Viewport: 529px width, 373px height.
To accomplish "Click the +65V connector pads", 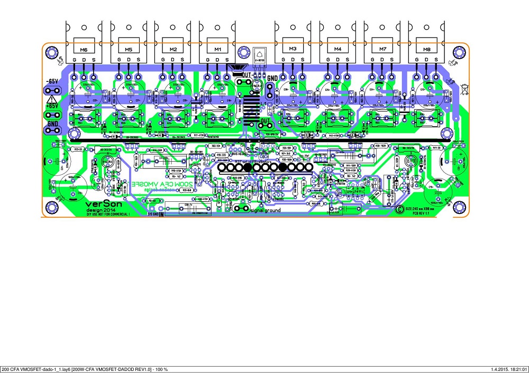I will pyautogui.click(x=52, y=115).
